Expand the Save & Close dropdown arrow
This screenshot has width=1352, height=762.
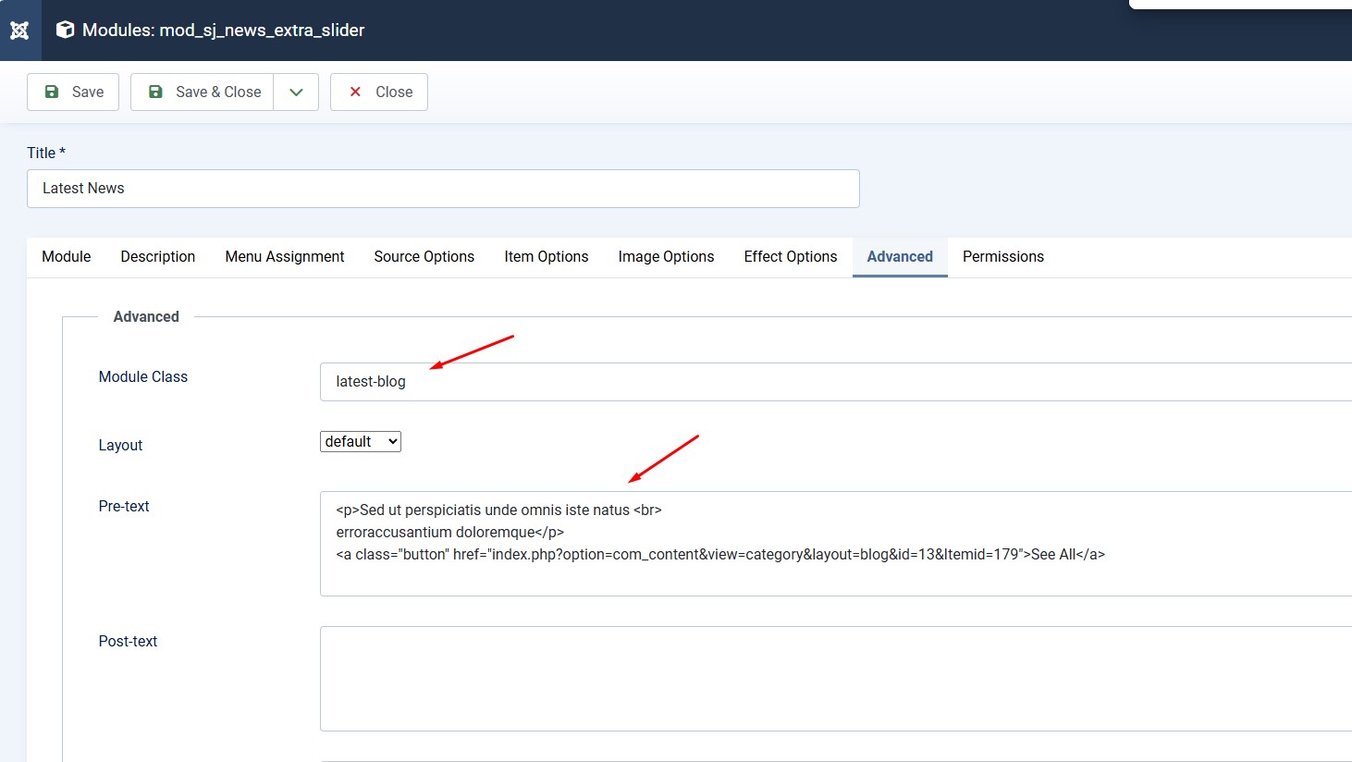[x=296, y=92]
